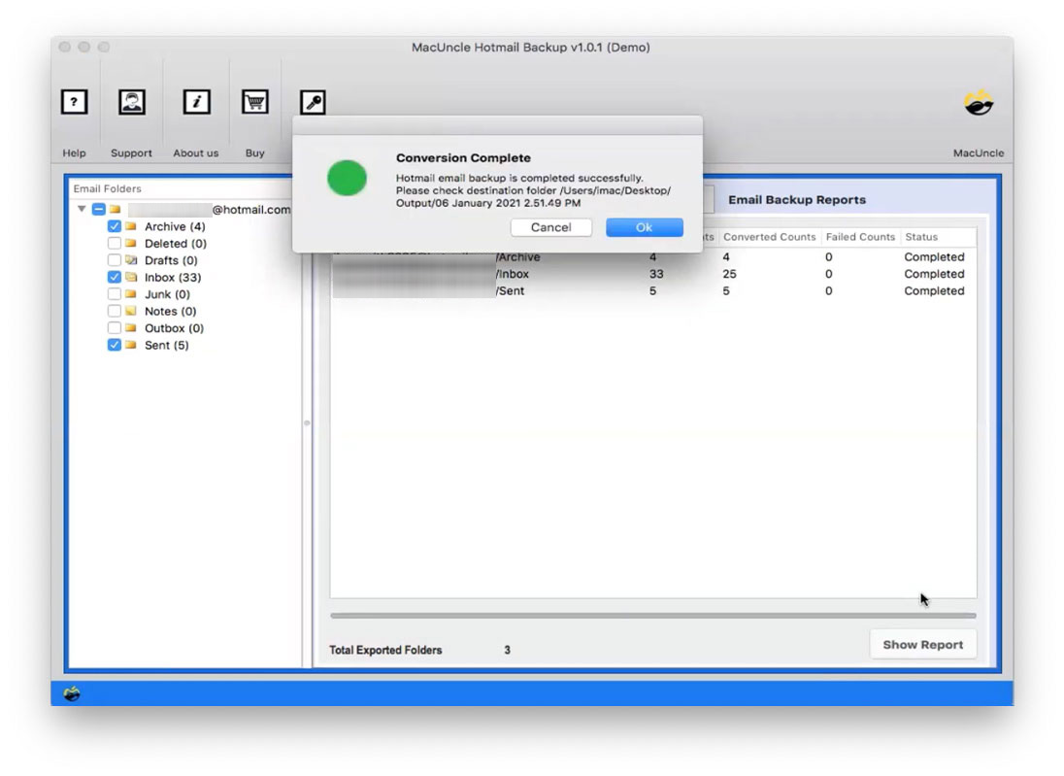Open the Help section via question mark icon

point(74,101)
